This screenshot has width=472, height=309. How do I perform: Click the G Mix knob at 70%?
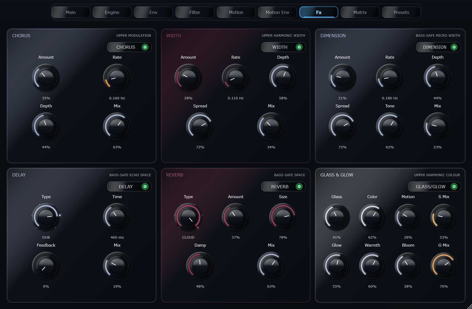pyautogui.click(x=444, y=266)
